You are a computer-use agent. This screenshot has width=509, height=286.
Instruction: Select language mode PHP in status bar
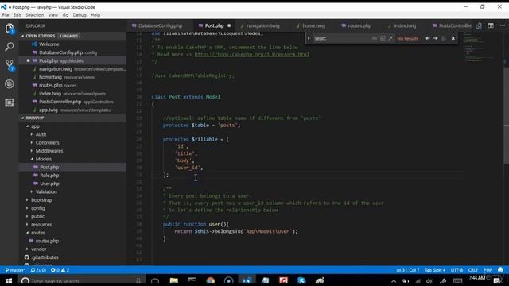tap(488, 270)
